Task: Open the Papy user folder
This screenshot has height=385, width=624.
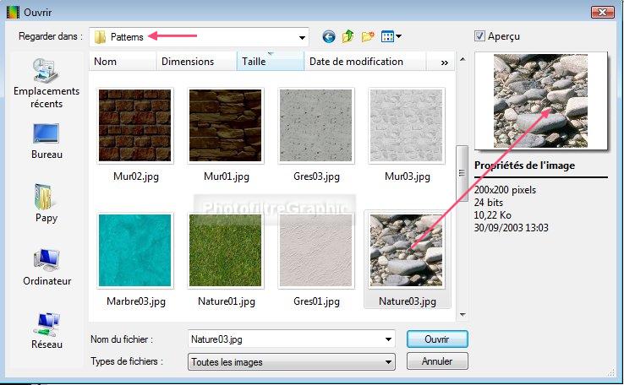Action: [46, 203]
